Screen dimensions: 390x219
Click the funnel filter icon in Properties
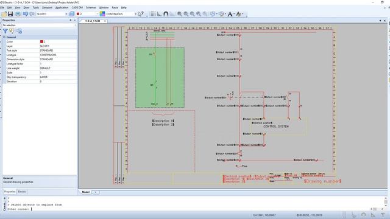point(5,31)
